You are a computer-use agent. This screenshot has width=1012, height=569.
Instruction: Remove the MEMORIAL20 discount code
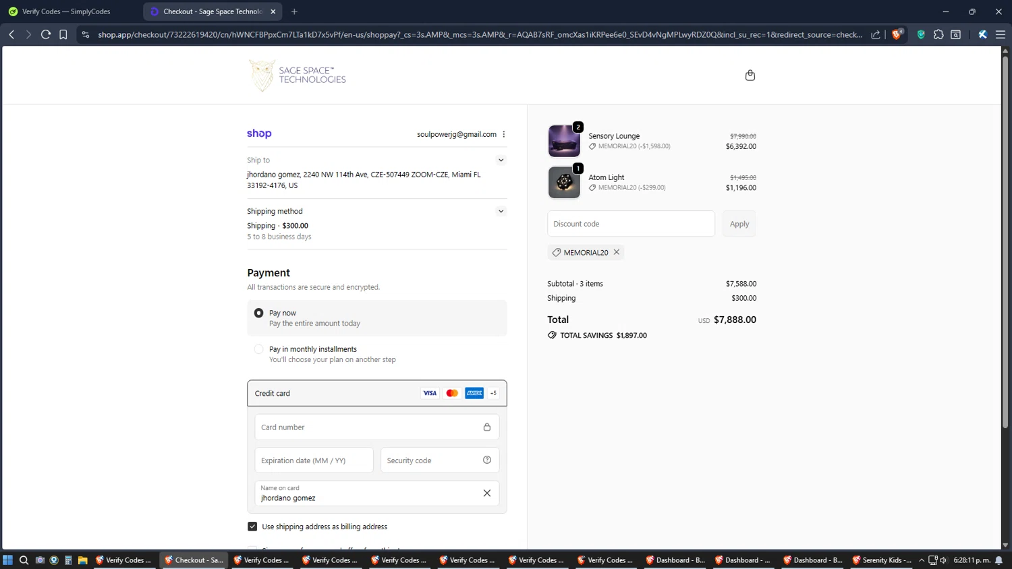(x=617, y=252)
